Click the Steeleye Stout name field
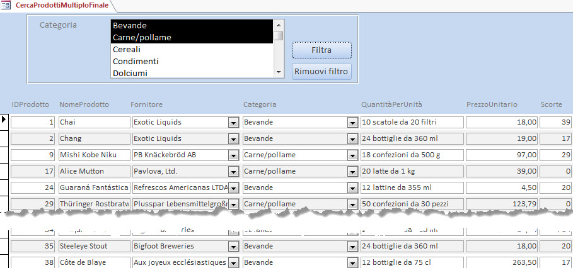The image size is (573, 268). (95, 247)
